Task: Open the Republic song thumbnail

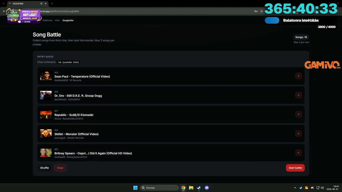Action: tap(46, 114)
